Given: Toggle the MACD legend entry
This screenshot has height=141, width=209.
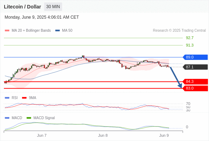Looking at the screenshot, I should coord(13,118).
